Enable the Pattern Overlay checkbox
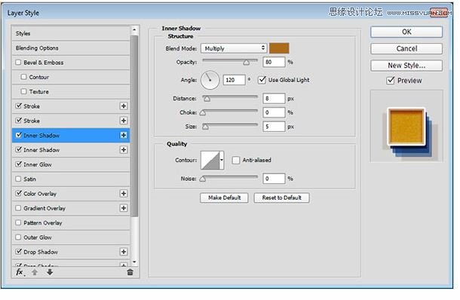Screen dimensions: 460x300 19,222
